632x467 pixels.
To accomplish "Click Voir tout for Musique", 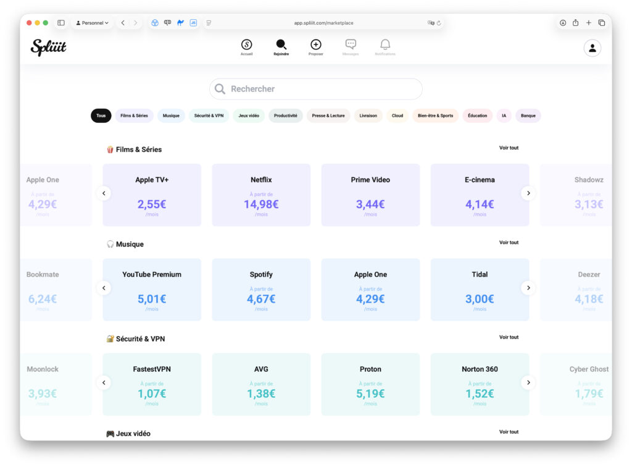I will 509,243.
